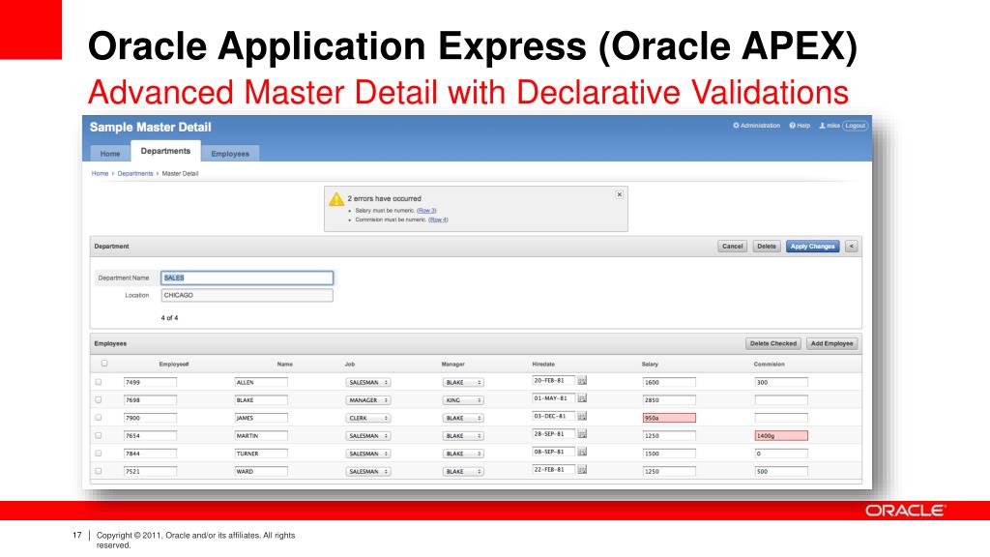
Task: Switch to the Departments tab
Action: pos(165,151)
